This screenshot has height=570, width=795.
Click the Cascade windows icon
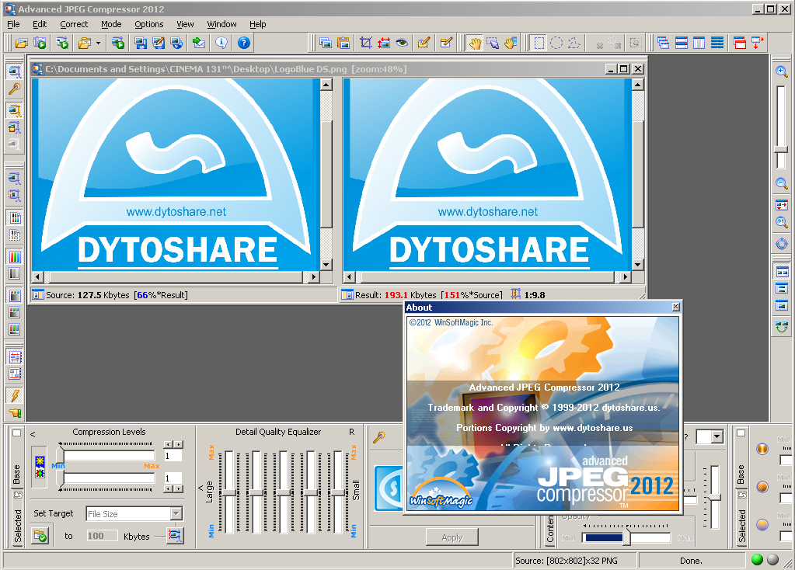tap(663, 43)
